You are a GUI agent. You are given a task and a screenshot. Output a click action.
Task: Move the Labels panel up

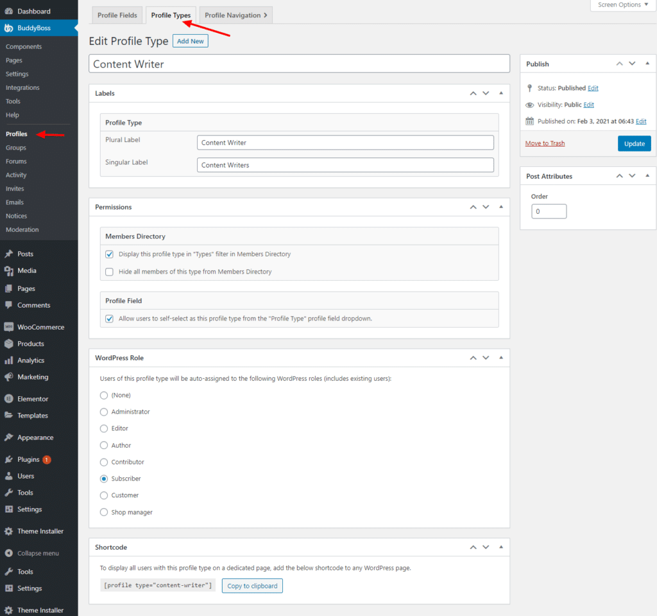473,93
